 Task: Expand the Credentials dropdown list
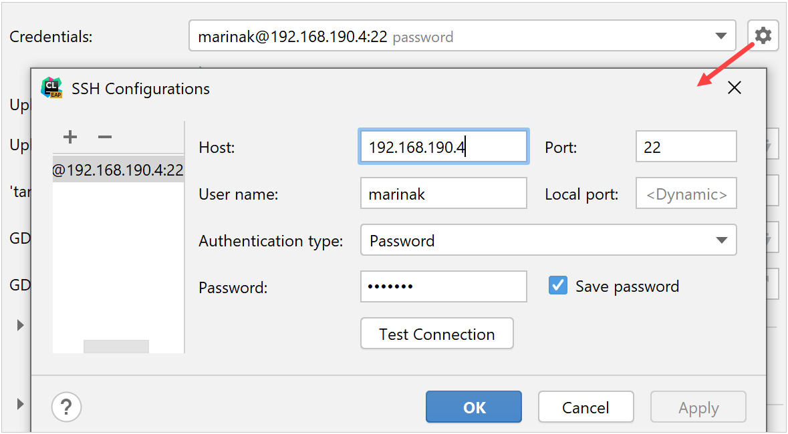pos(720,35)
